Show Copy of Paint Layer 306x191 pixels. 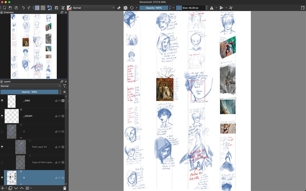click(2, 162)
